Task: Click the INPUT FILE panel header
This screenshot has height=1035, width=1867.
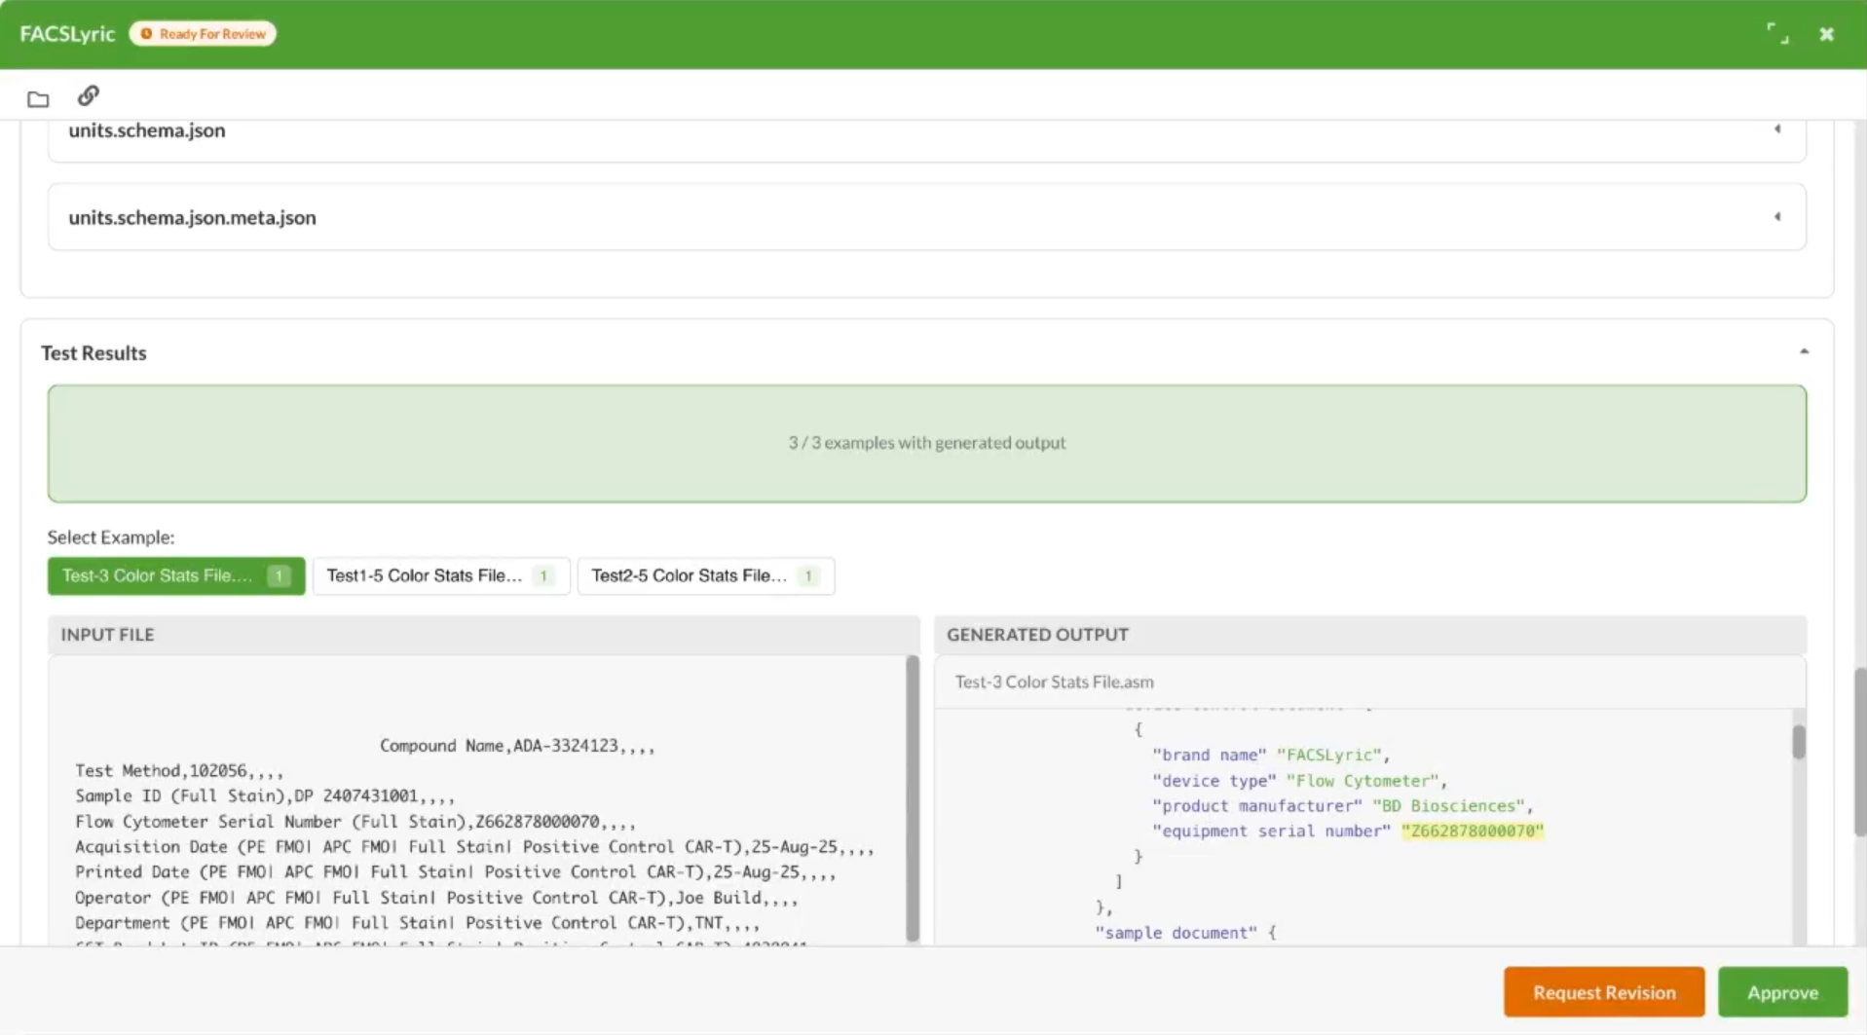Action: point(484,635)
